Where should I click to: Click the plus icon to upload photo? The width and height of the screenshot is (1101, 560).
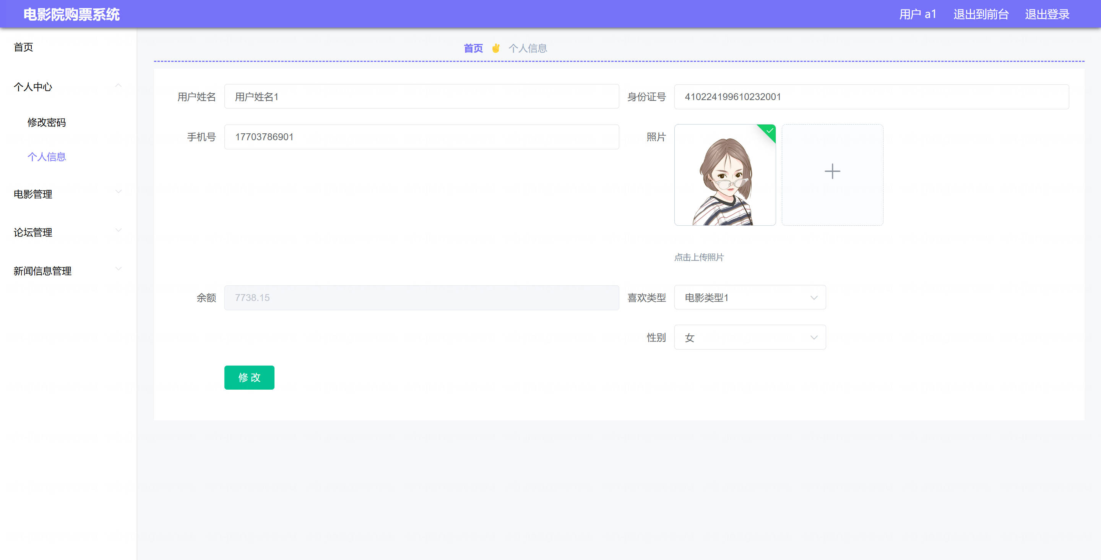[x=832, y=171]
